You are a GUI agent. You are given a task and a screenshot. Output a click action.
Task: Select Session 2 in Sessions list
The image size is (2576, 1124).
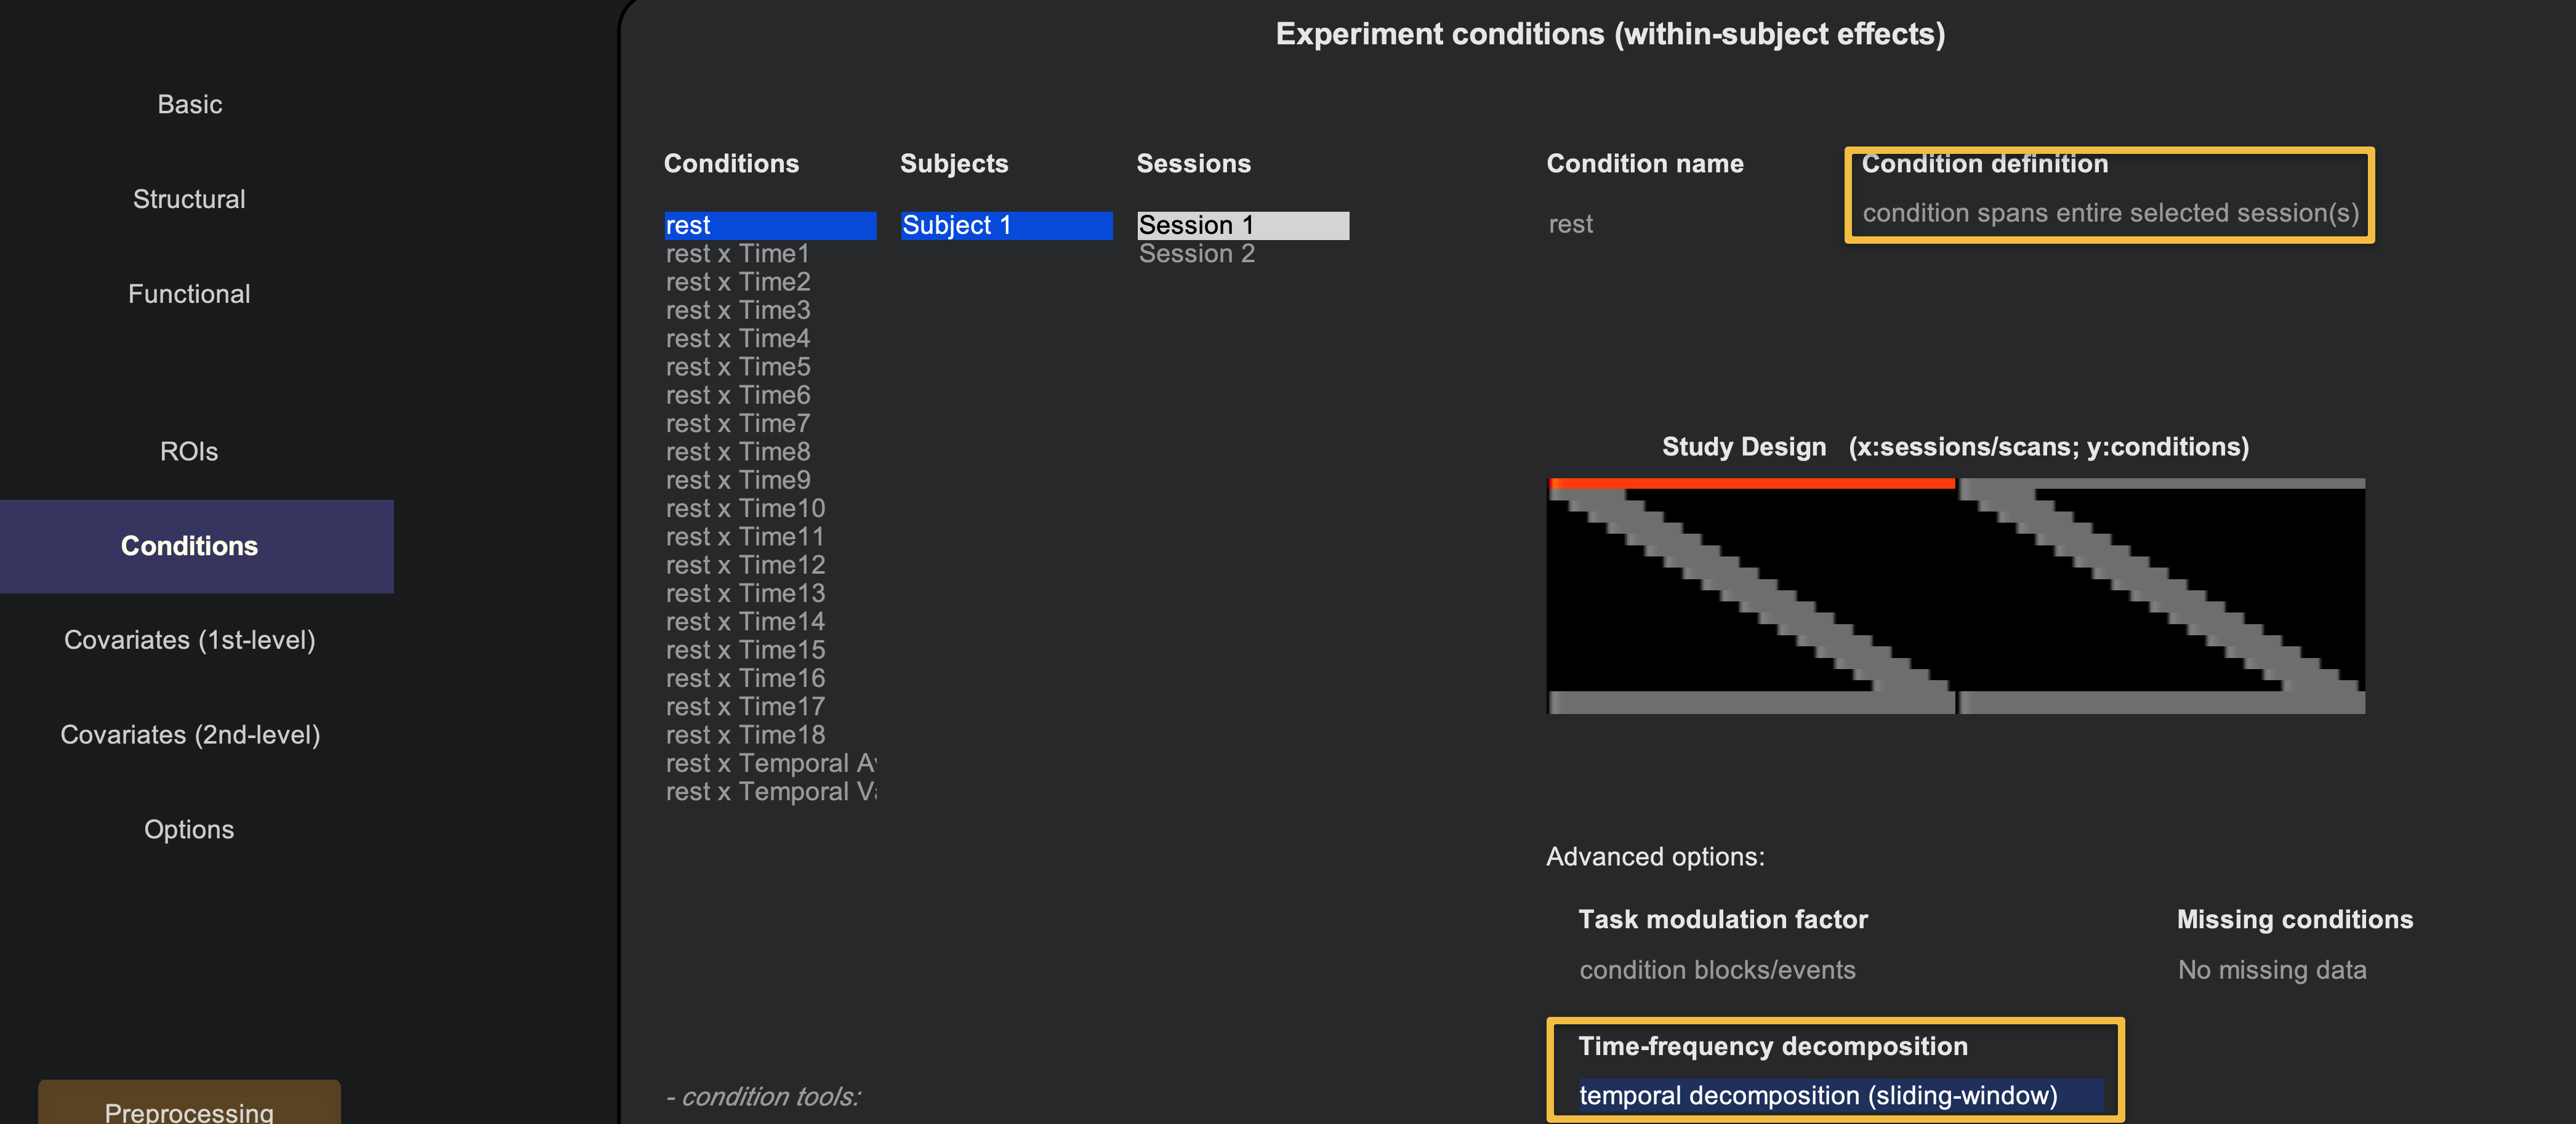pos(1243,254)
